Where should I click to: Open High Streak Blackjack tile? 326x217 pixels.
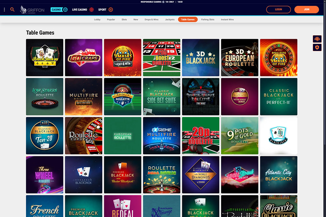[x=240, y=175]
